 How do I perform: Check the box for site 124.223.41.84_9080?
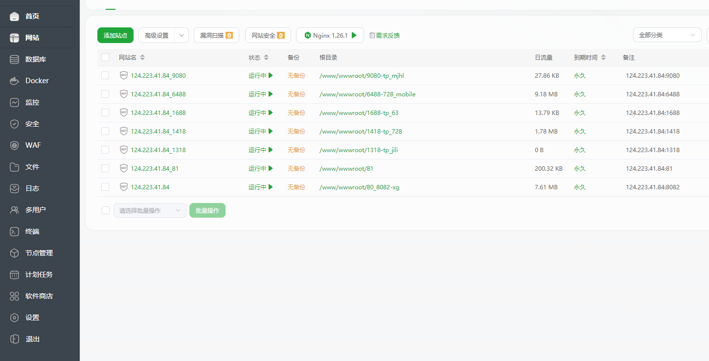pos(105,75)
